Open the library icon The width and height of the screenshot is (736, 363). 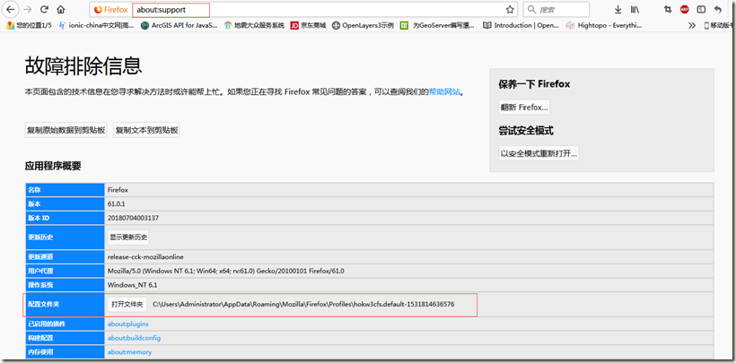(x=635, y=9)
